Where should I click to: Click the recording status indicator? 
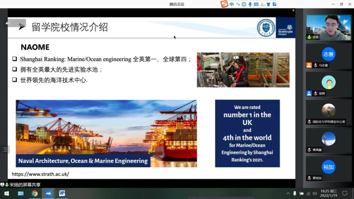pos(15,23)
